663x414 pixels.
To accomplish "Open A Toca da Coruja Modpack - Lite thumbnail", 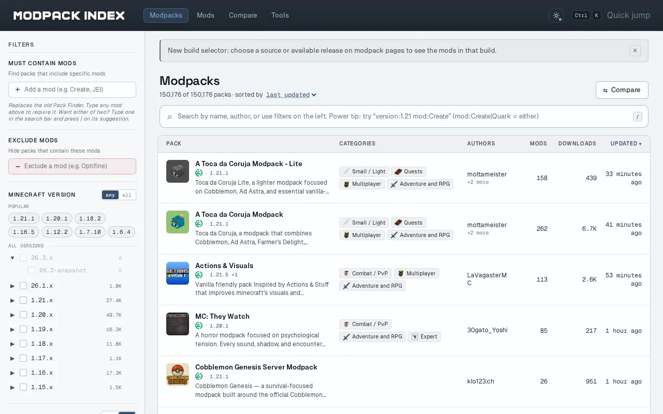I will point(178,171).
